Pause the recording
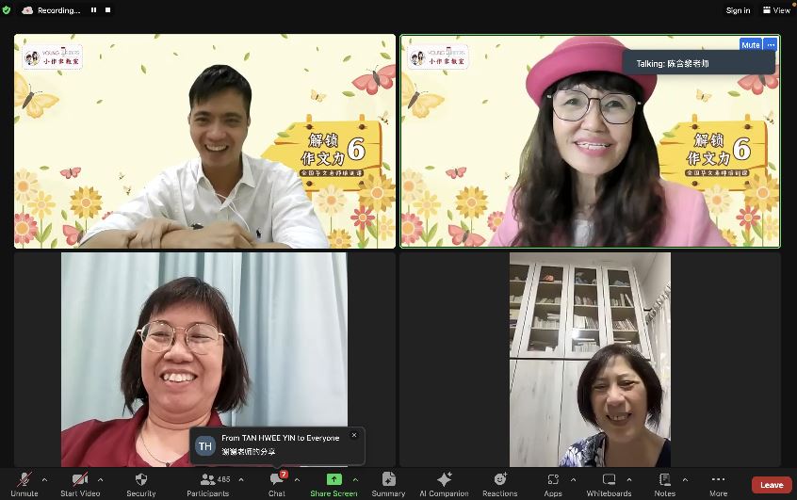Screen dimensions: 797x500 [x=92, y=10]
